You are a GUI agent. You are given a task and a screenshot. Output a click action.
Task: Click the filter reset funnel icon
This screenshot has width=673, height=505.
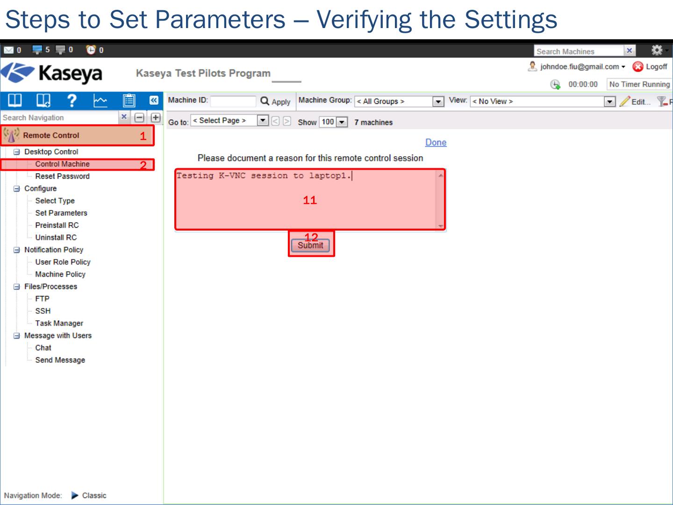(662, 101)
